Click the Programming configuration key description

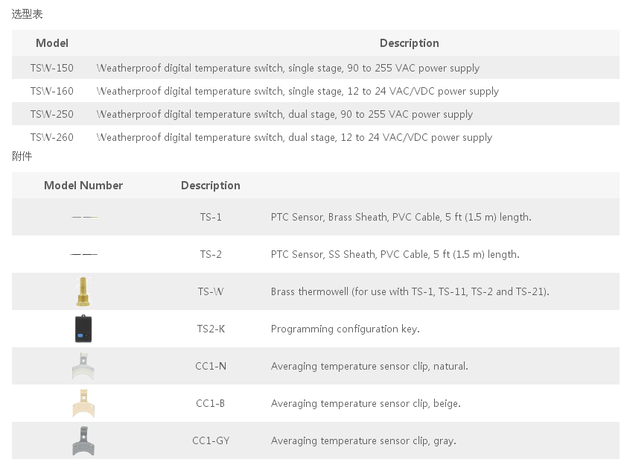(x=345, y=329)
